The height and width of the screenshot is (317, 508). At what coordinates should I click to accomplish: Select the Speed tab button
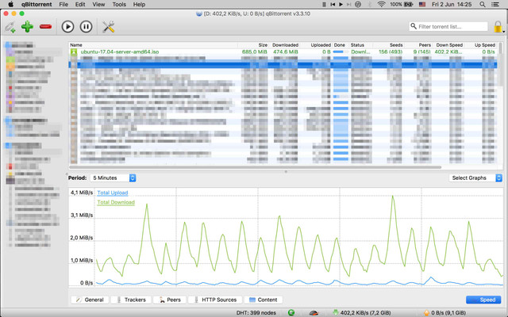click(x=483, y=300)
